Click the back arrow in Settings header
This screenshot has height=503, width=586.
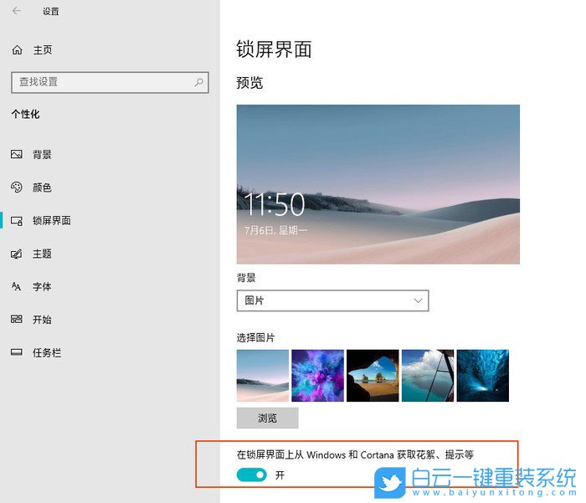17,11
